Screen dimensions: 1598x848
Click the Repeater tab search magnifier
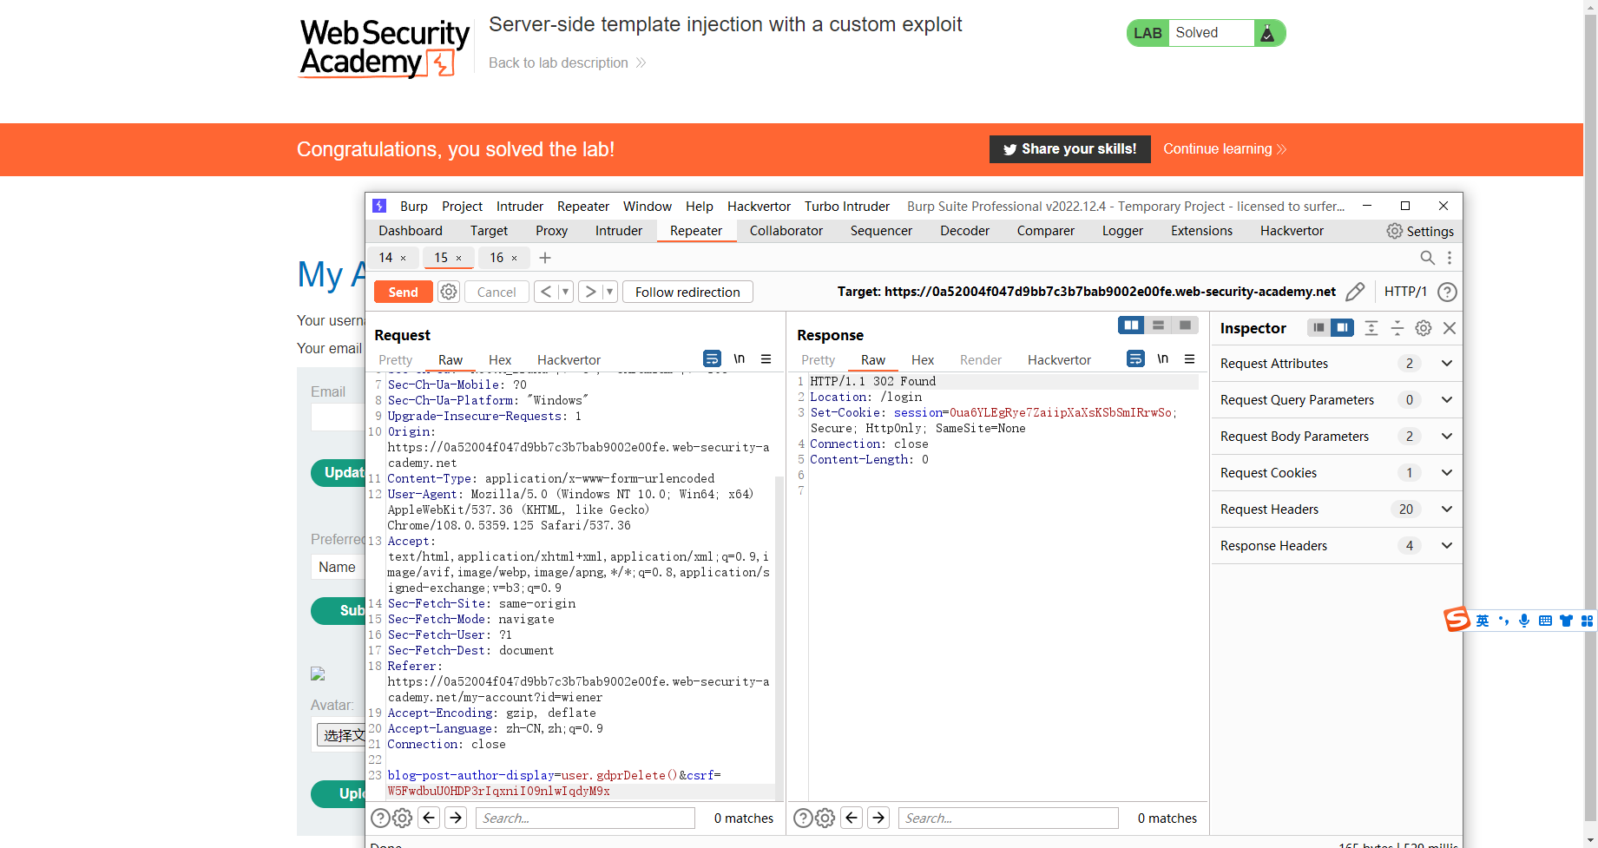click(1427, 258)
